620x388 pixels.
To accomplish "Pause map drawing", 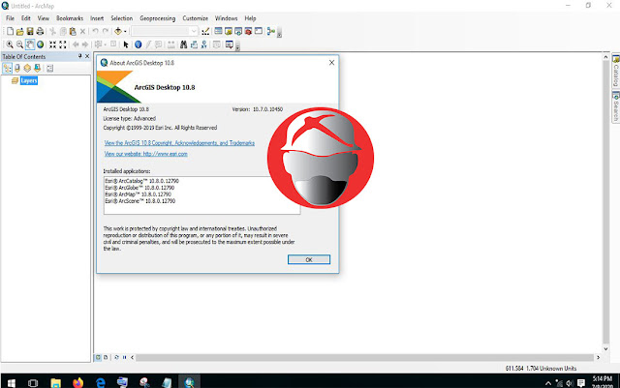I will [125, 357].
